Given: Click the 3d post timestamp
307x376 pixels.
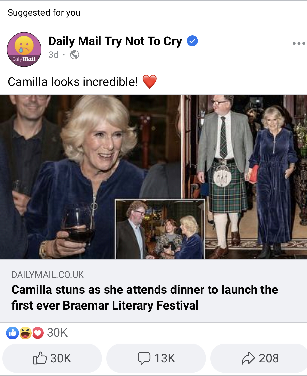Looking at the screenshot, I should (x=53, y=55).
